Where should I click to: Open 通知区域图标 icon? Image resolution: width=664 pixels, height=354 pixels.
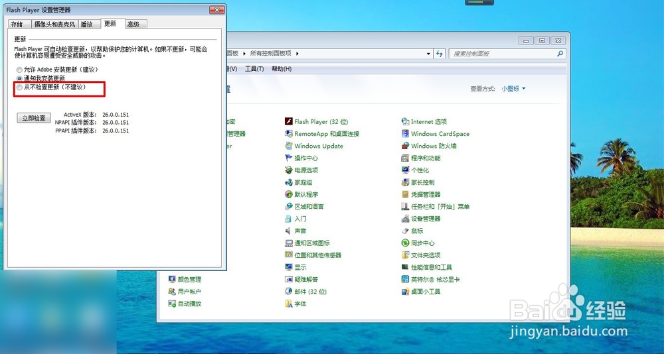pos(289,243)
